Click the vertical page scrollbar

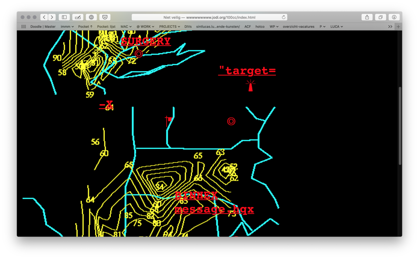400,126
